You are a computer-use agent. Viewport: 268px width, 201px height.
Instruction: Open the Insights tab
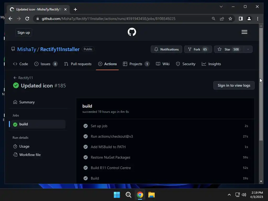click(211, 64)
